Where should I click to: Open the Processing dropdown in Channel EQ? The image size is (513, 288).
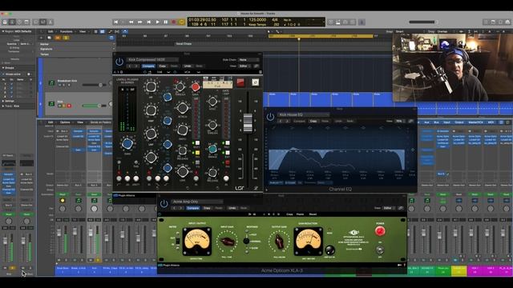coord(325,182)
